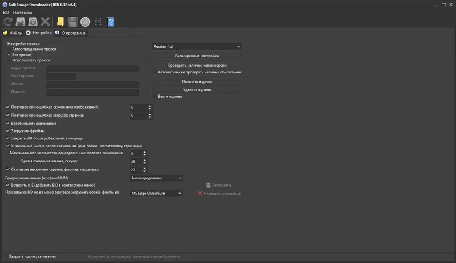
Task: Enable the Вести журнал checkbox
Action: click(154, 97)
